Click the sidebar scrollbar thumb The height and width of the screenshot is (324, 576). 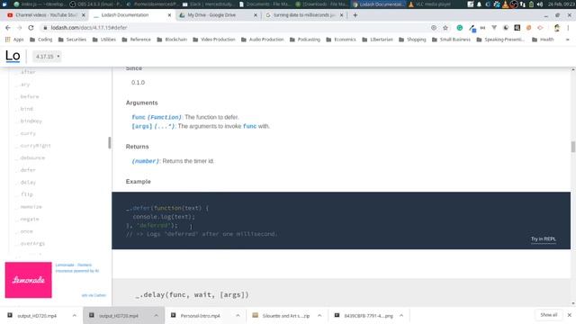click(x=109, y=142)
